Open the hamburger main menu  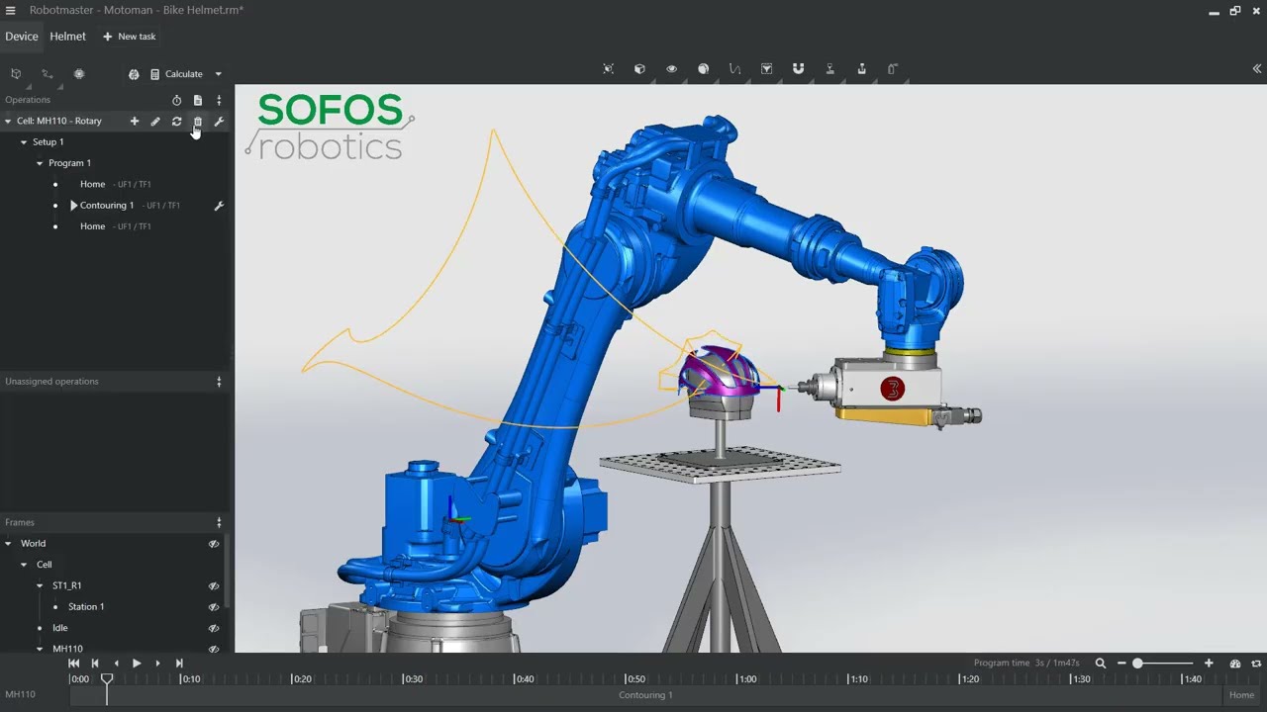pyautogui.click(x=10, y=10)
